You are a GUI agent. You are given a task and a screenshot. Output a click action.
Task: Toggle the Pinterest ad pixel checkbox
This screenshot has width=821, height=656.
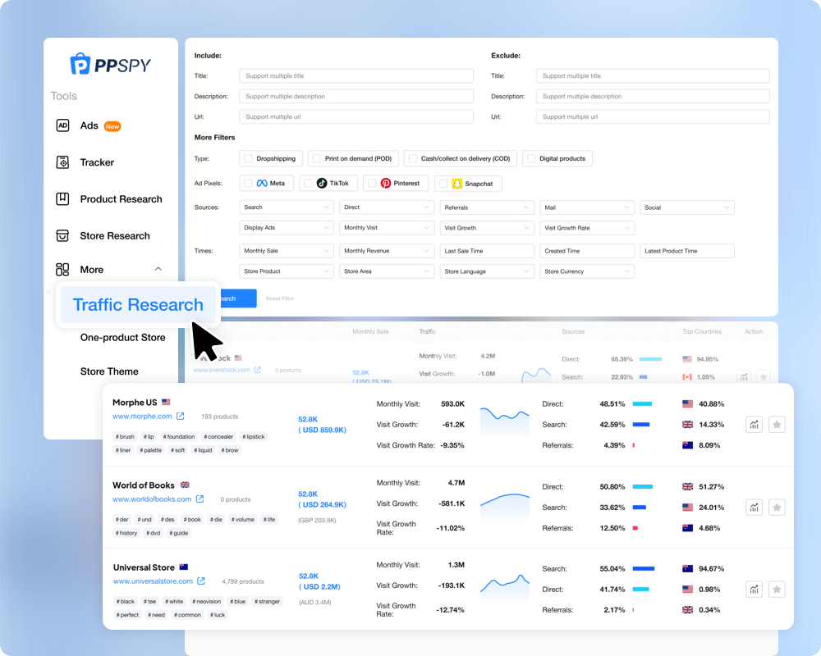pos(372,183)
